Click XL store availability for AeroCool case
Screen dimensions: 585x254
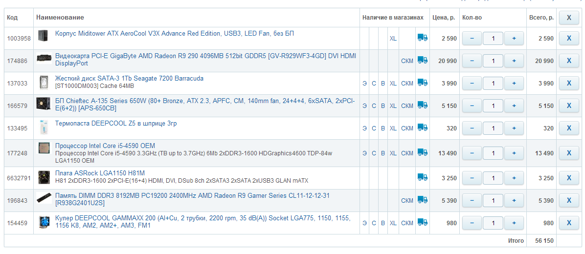tap(393, 38)
